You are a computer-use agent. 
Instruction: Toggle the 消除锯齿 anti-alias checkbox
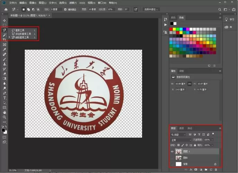pos(65,10)
